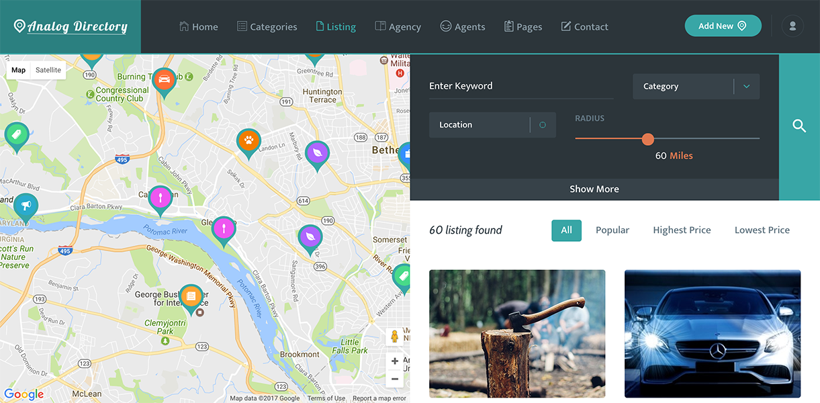Click the Agency book icon

pos(380,26)
